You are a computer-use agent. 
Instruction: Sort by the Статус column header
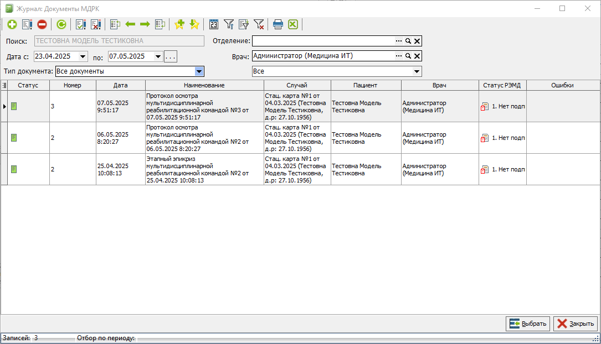[x=28, y=85]
